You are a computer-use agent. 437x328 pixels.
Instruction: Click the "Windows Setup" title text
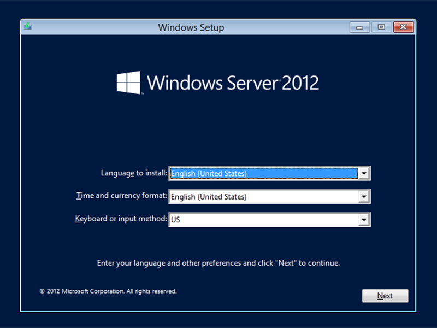[191, 28]
